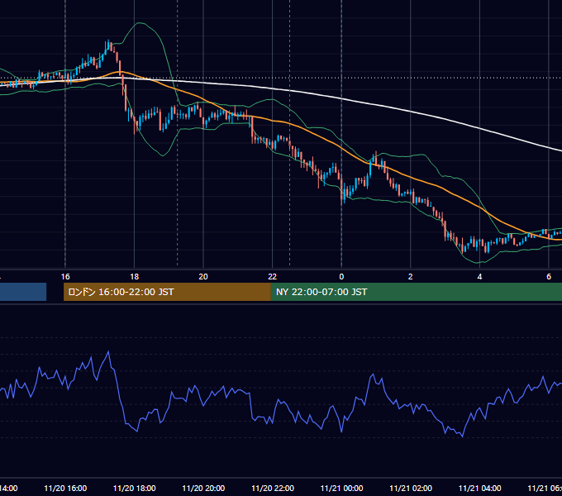The width and height of the screenshot is (562, 496).
Task: Click the "11/21 04:00" date label
Action: tap(480, 489)
